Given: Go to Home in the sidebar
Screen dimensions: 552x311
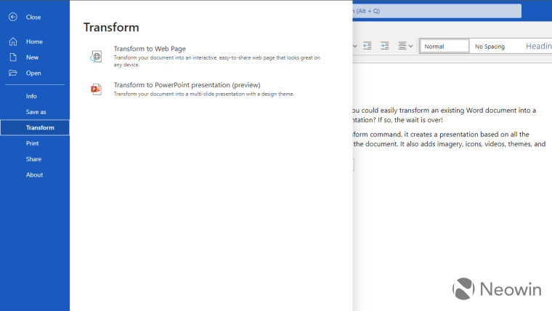Looking at the screenshot, I should [34, 41].
